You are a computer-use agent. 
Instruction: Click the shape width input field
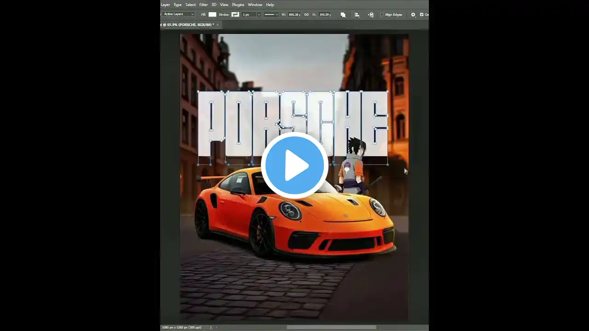[x=294, y=15]
